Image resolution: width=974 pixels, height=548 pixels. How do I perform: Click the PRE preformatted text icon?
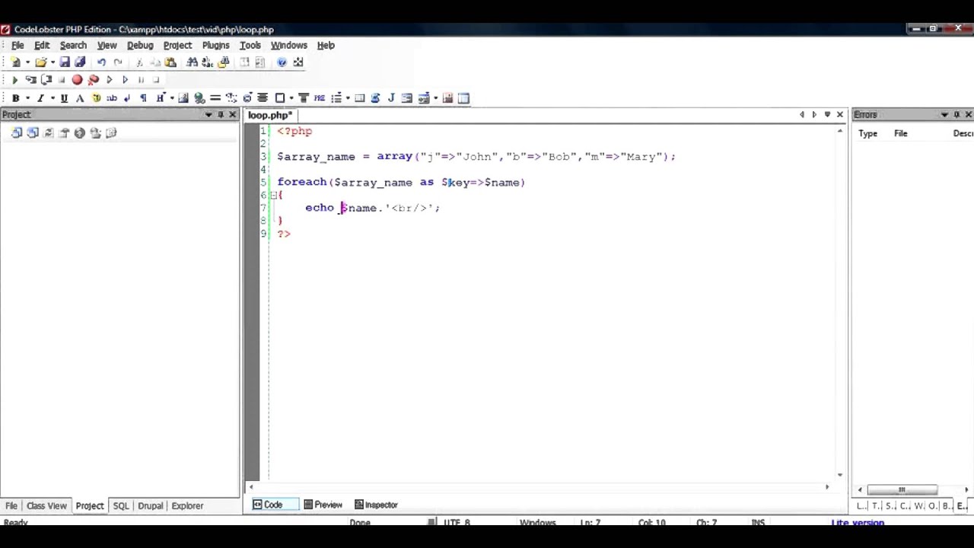pos(320,98)
